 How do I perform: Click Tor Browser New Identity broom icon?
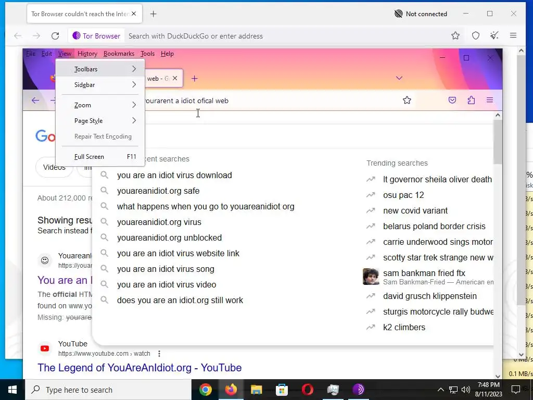(x=494, y=35)
